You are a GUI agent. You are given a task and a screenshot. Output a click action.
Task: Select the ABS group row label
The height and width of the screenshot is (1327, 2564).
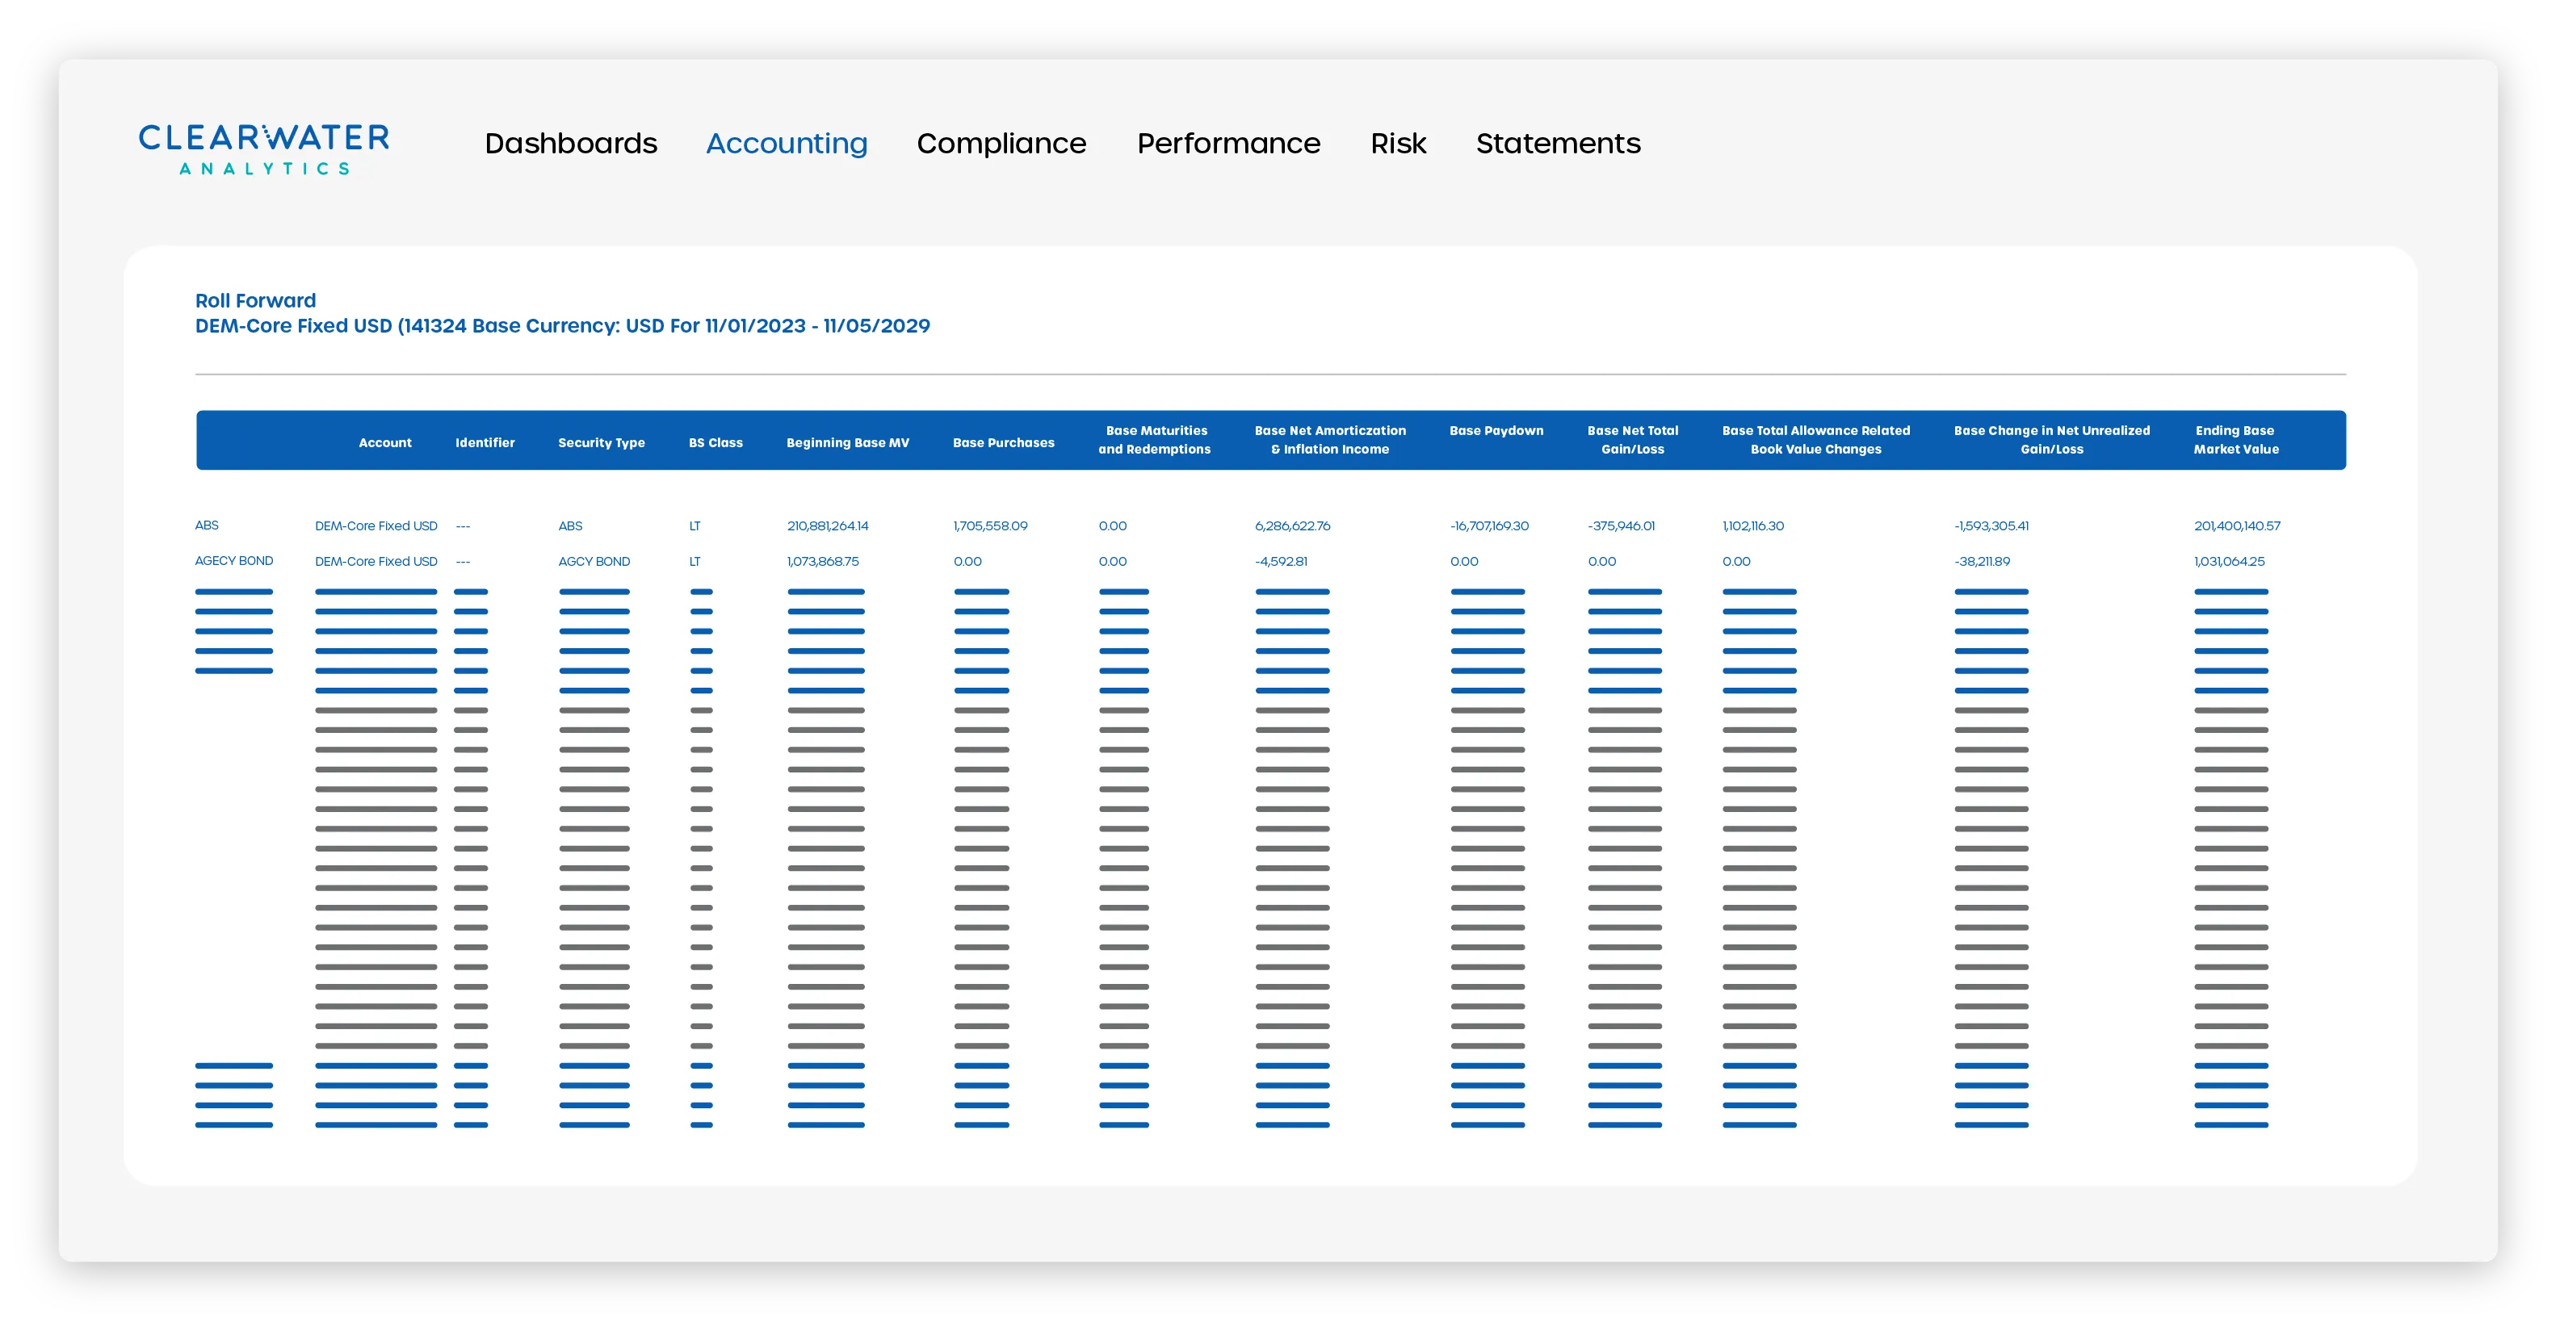(x=207, y=525)
